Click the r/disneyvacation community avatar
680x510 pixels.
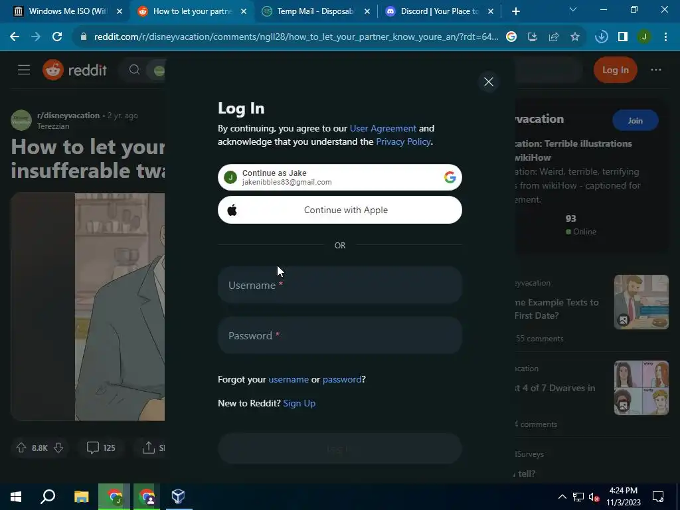click(x=21, y=120)
